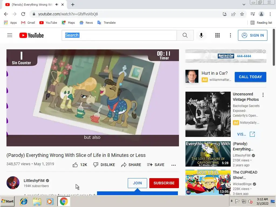Open the LittleshyFiM channel name link

point(34,181)
